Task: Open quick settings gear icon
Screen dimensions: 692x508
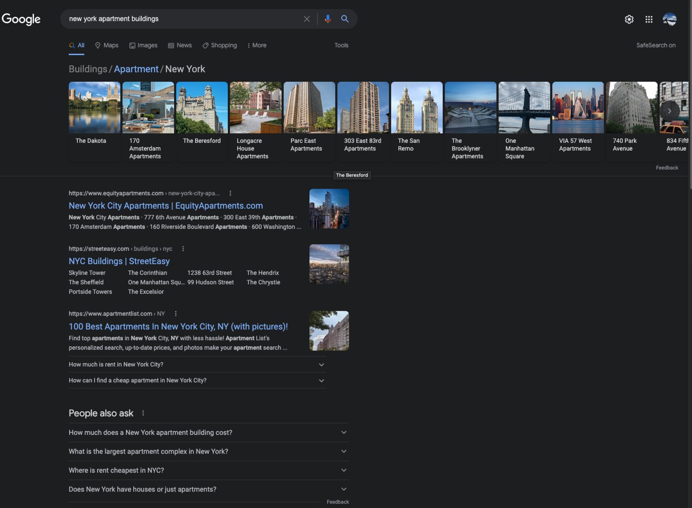Action: point(629,19)
